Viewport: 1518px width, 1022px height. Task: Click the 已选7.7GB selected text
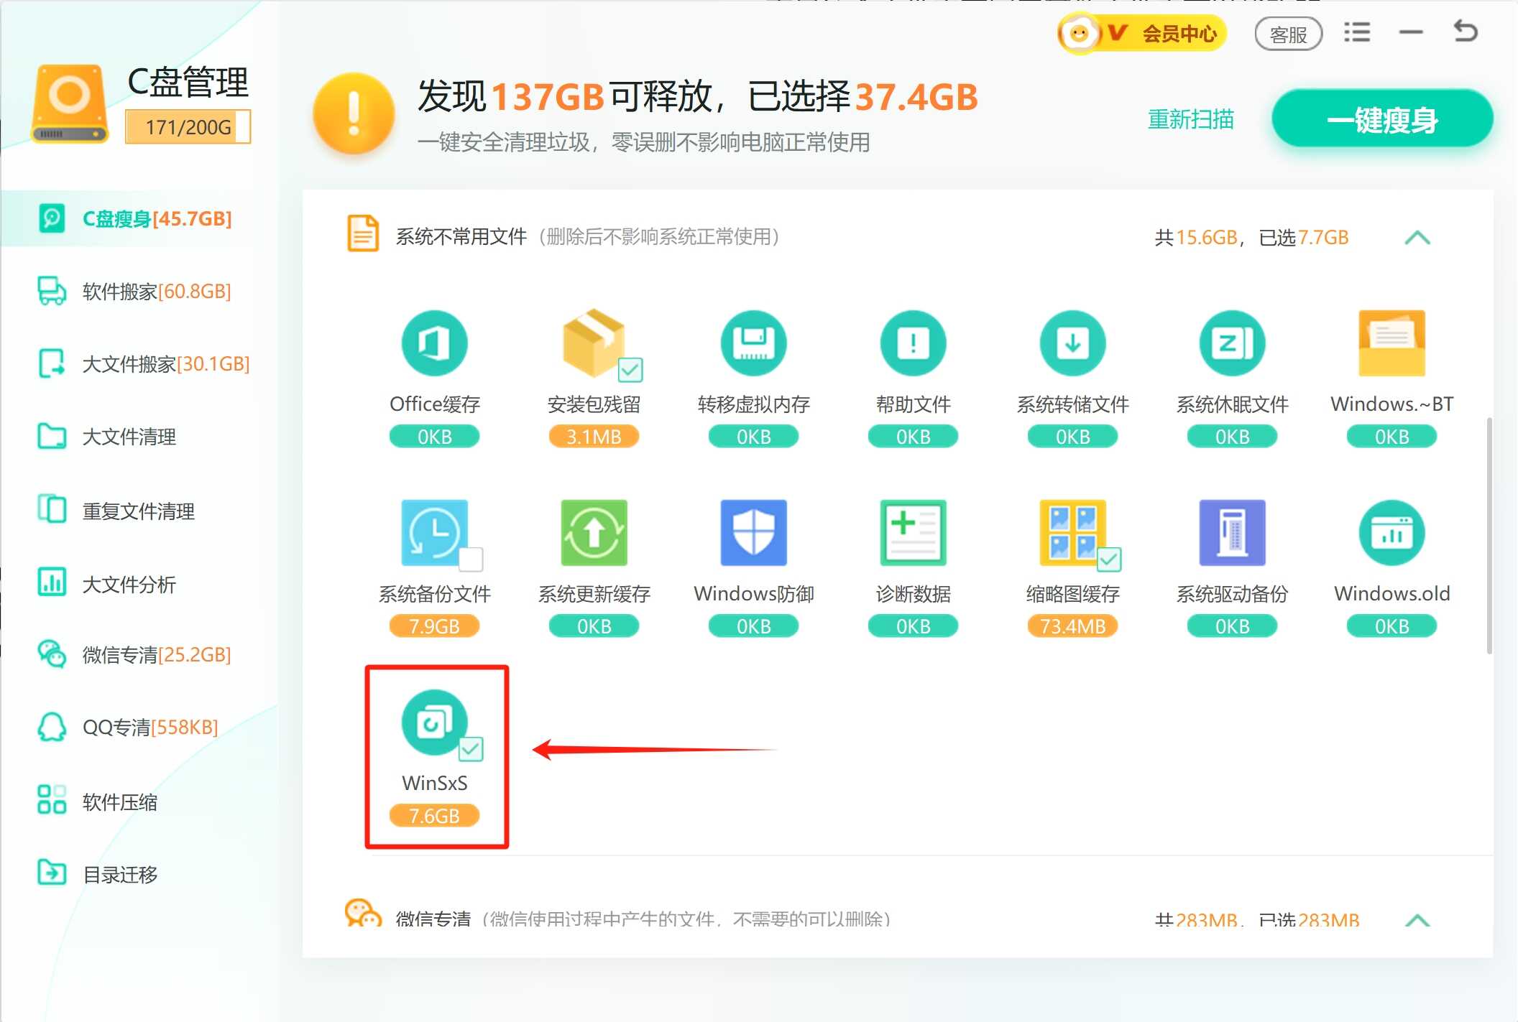pos(1304,238)
